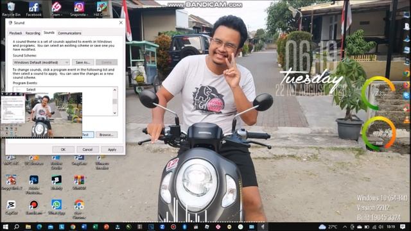Viewport: 411px width, 231px height.
Task: Click the red record icon in taskbar
Action: click(173, 227)
